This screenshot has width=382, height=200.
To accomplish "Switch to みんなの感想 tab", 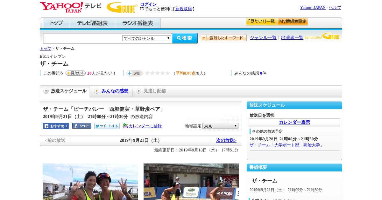I will pos(115,91).
